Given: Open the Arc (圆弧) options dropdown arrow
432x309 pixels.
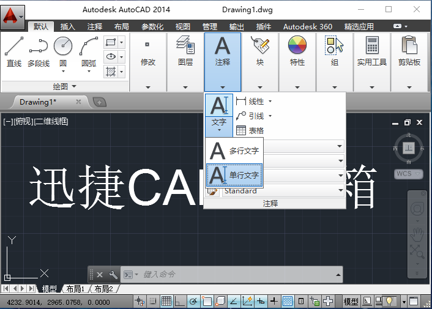Looking at the screenshot, I should click(x=89, y=72).
